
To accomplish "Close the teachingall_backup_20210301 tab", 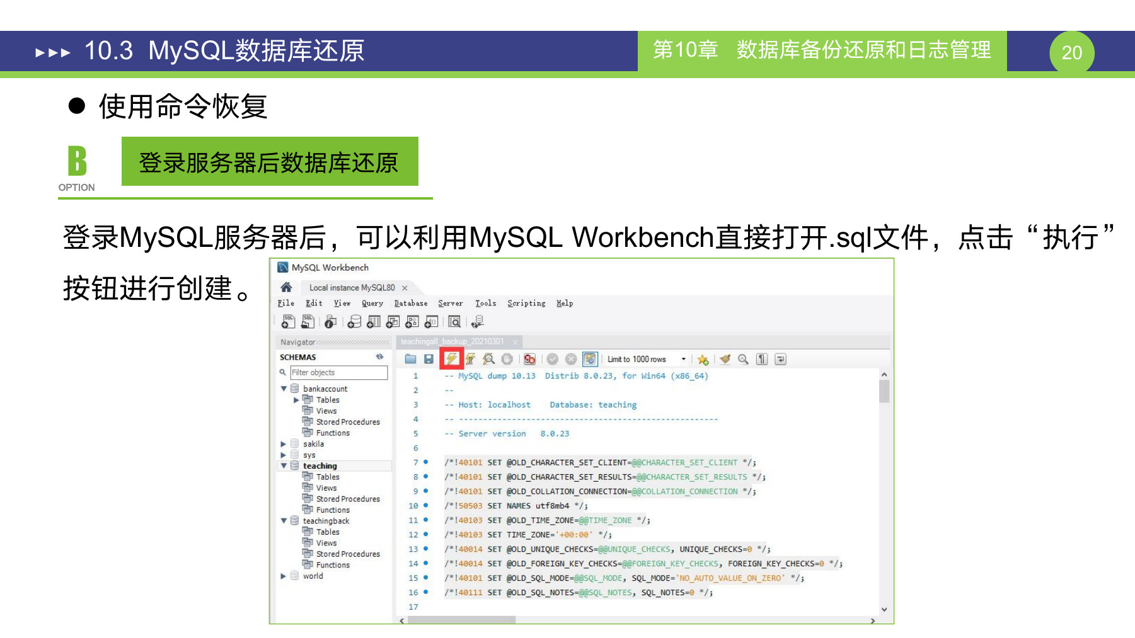I will point(515,342).
